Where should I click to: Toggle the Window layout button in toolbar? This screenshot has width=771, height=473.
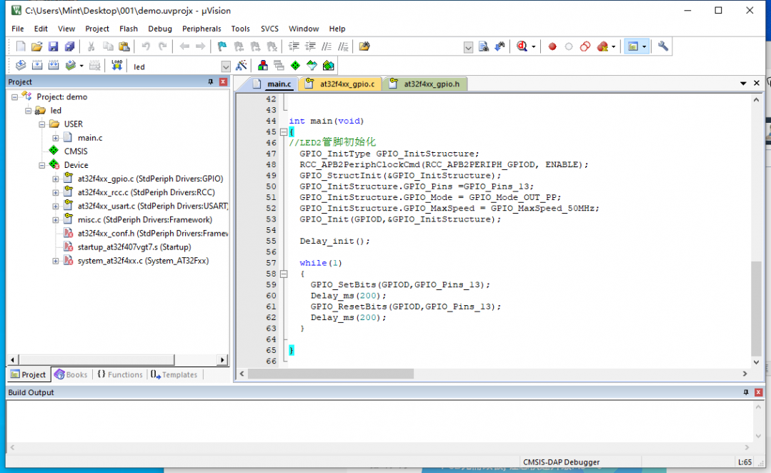[633, 46]
